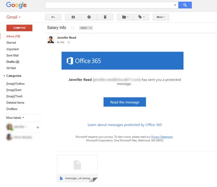The image size is (217, 187).
Task: Click the Google logo
Action: (17, 5)
